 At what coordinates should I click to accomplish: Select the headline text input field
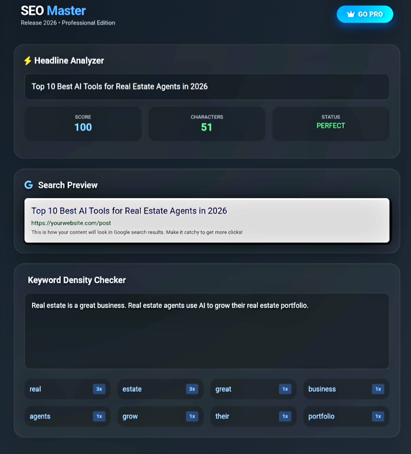coord(206,86)
